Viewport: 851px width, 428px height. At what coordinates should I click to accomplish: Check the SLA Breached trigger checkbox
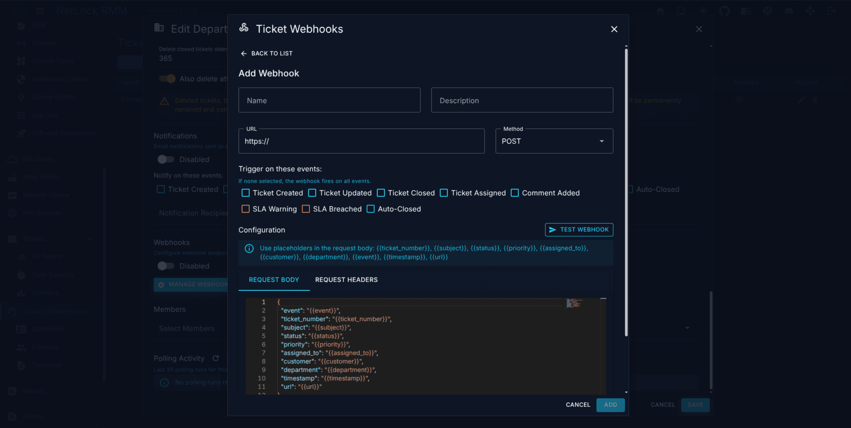point(306,209)
